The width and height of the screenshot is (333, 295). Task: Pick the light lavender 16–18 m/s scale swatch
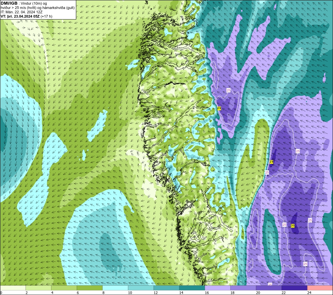click(x=217, y=288)
